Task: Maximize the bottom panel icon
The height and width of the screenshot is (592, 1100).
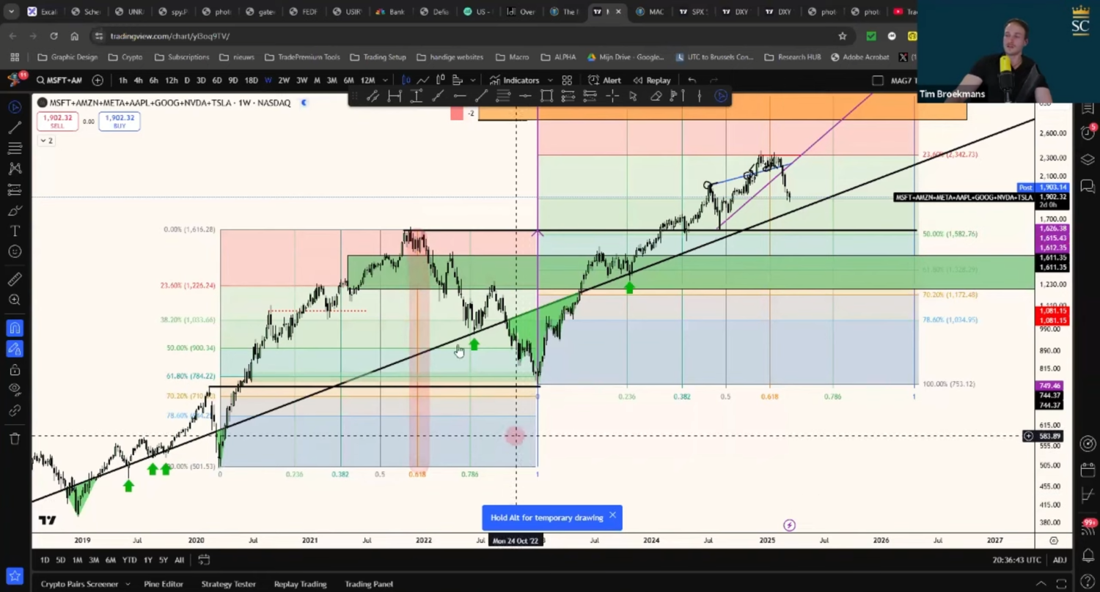Action: click(1061, 584)
